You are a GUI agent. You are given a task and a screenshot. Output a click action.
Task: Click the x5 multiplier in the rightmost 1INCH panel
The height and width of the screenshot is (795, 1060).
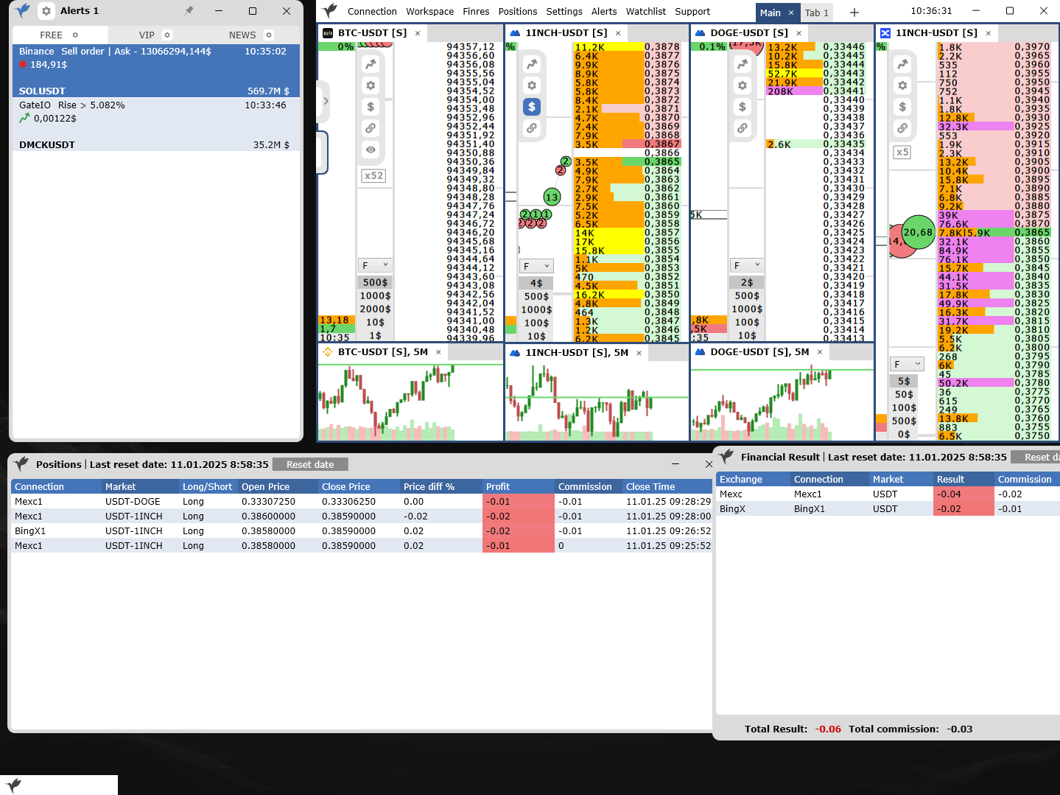[902, 152]
